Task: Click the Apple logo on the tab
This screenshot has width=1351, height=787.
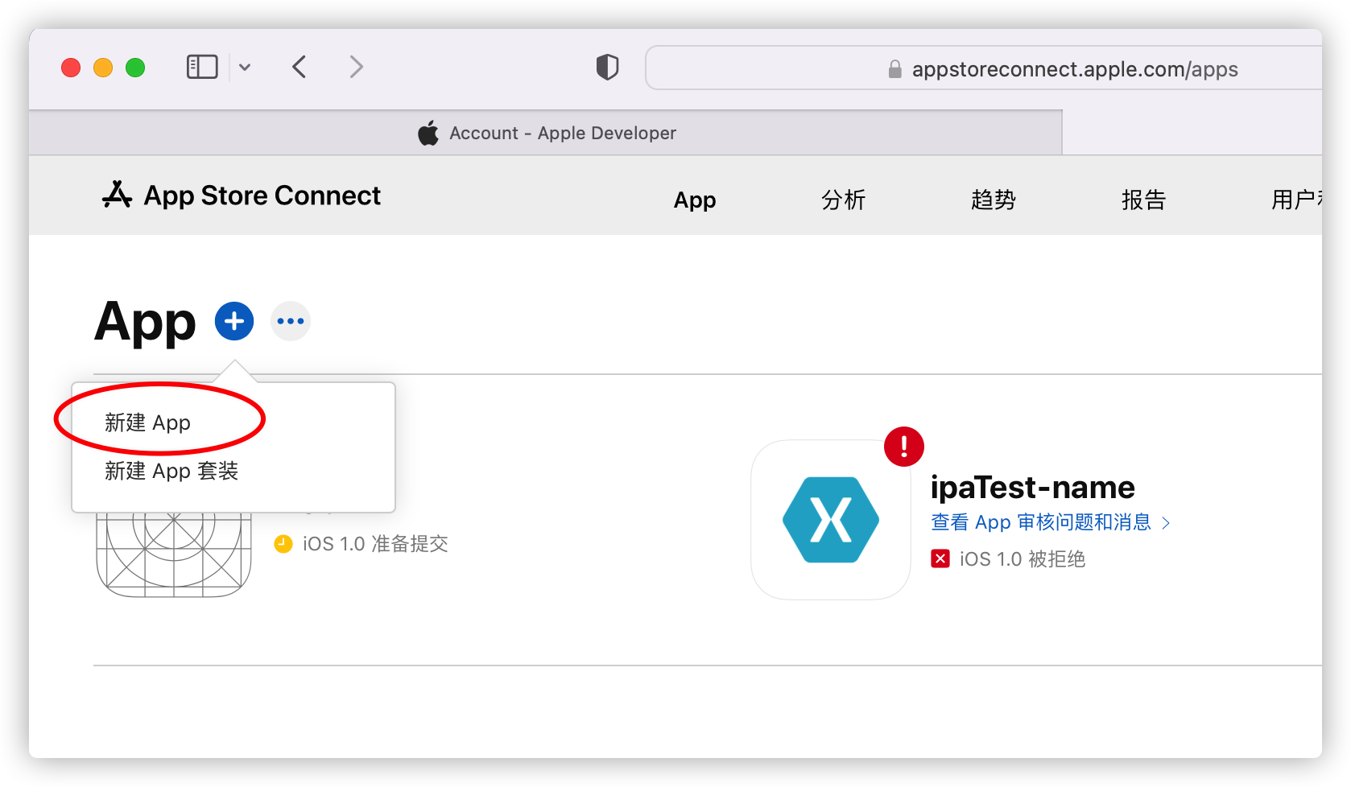Action: click(x=428, y=133)
